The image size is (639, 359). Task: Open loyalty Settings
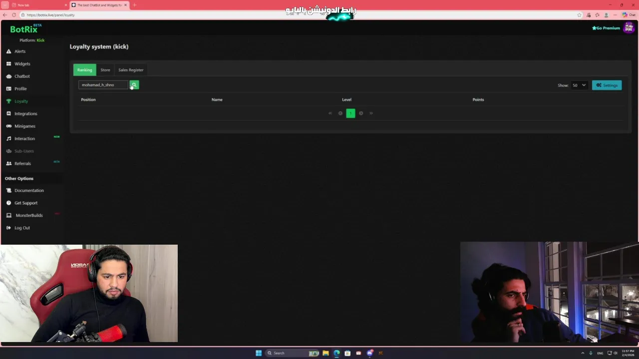(607, 85)
